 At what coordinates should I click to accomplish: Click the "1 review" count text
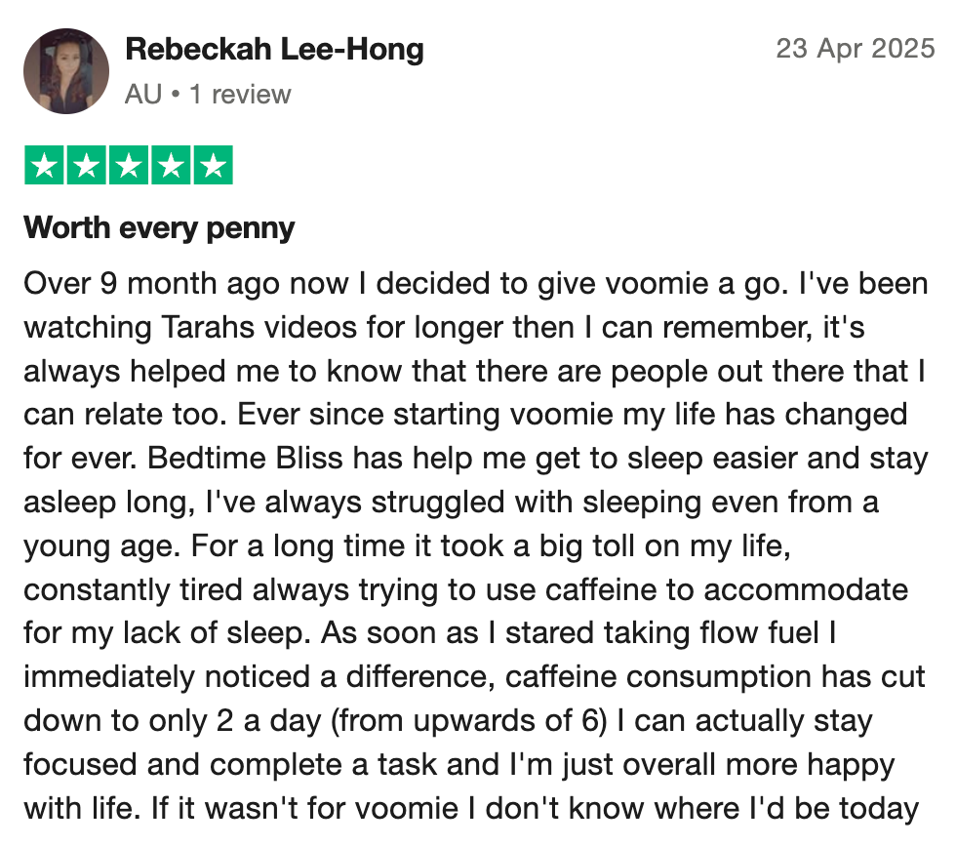(x=240, y=95)
